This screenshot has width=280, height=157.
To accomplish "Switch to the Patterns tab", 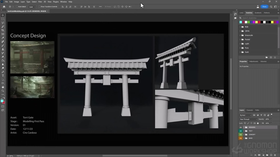I will click(267, 13).
